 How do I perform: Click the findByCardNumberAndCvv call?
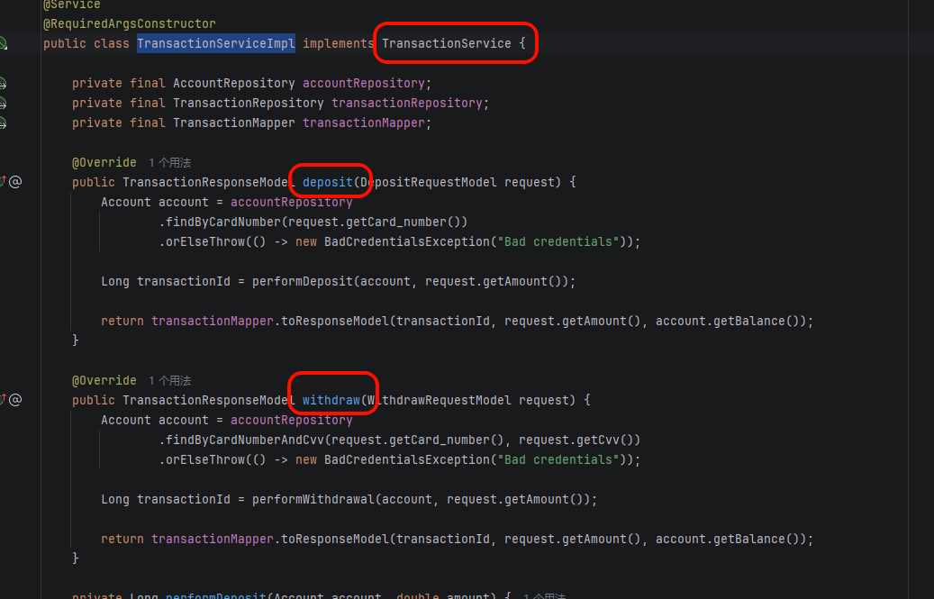[x=245, y=440]
